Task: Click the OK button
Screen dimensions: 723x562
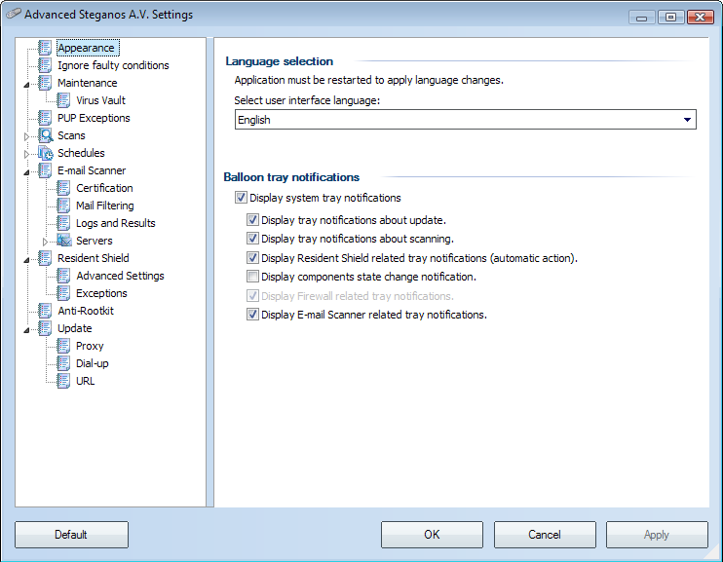Action: click(x=432, y=535)
